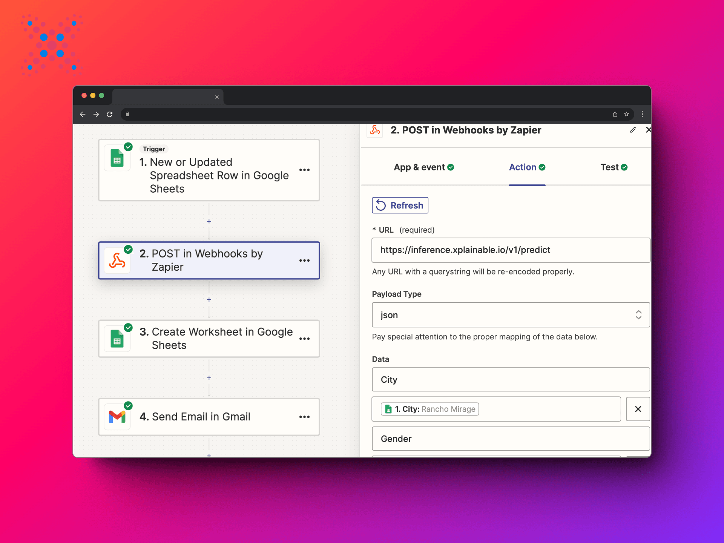The width and height of the screenshot is (724, 543).
Task: Click the browser back arrow
Action: coord(83,114)
